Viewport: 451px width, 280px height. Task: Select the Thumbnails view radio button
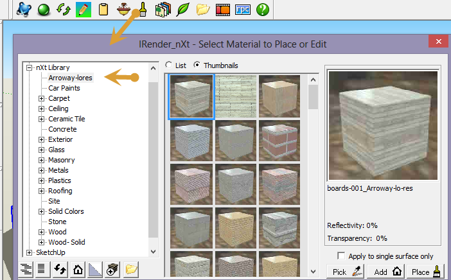[197, 65]
